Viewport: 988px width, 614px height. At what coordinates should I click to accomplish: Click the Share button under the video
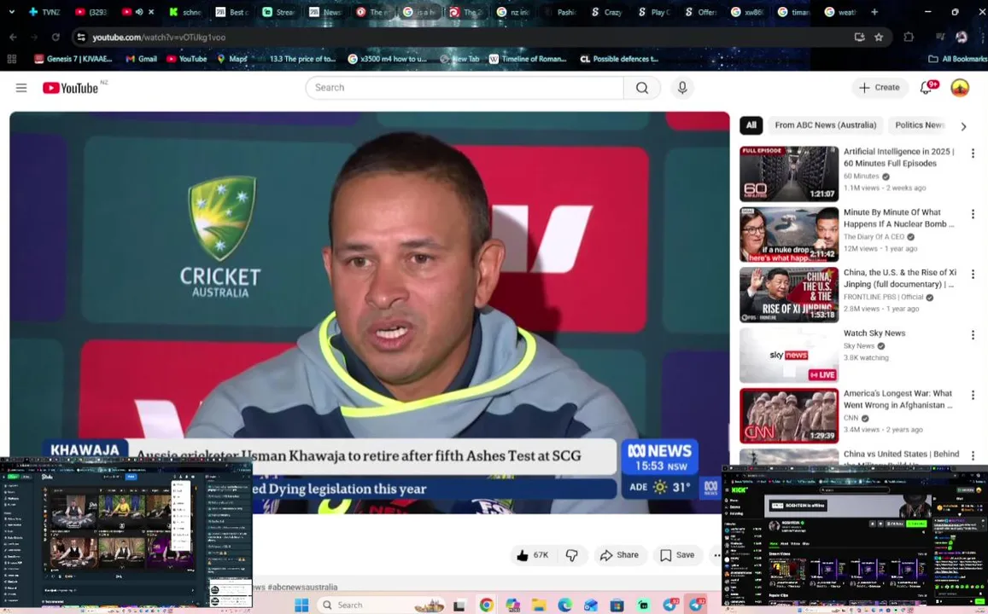click(x=619, y=555)
